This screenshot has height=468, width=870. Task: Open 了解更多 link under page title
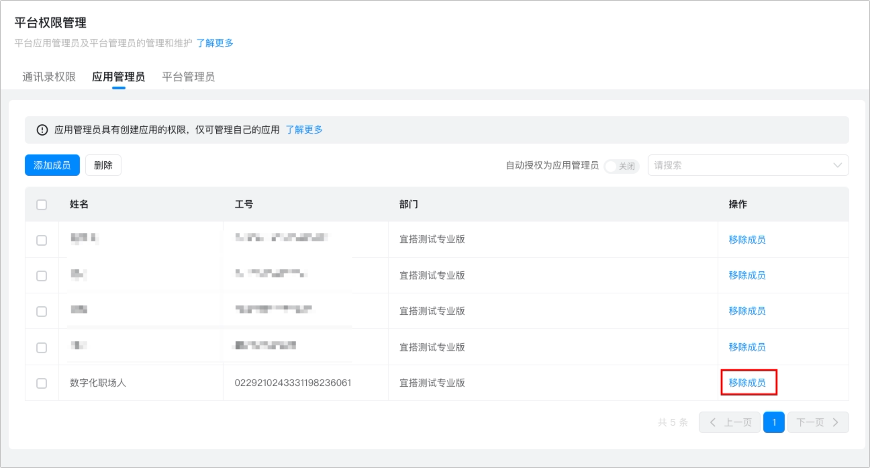tap(215, 43)
